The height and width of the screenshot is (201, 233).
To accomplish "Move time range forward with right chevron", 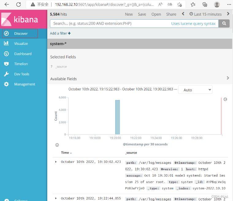I will pyautogui.click(x=228, y=14).
